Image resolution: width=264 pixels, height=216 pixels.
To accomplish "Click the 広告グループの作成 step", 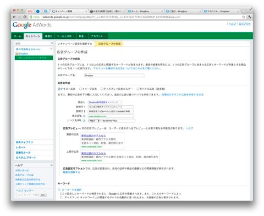I will coord(109,44).
